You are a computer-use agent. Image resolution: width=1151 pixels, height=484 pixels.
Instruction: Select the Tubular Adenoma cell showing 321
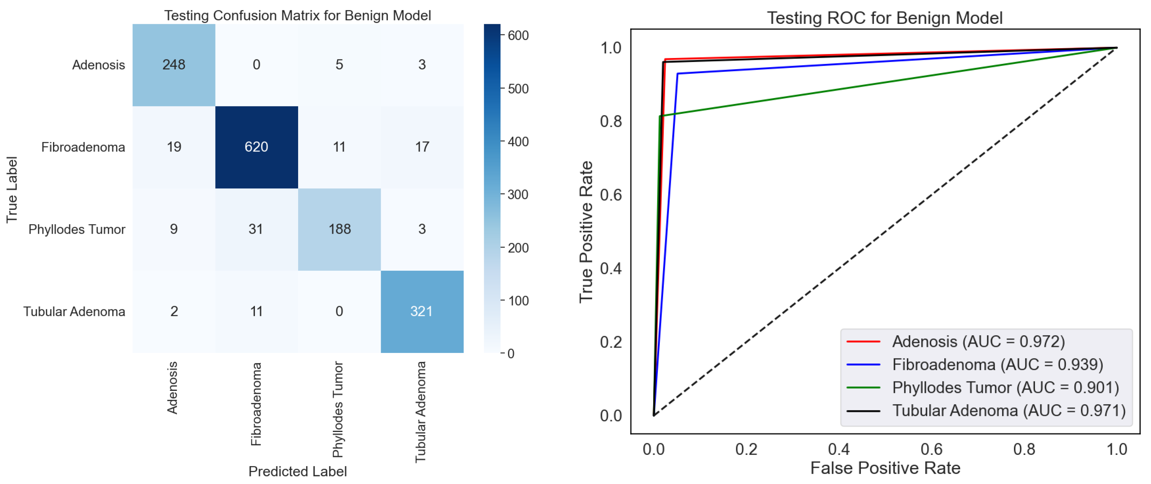[x=422, y=311]
